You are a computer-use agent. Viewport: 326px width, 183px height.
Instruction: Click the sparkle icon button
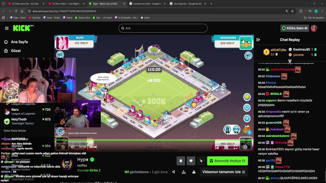(201, 161)
